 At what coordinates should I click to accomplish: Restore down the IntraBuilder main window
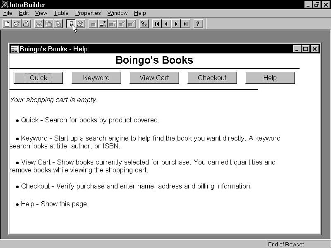317,5
